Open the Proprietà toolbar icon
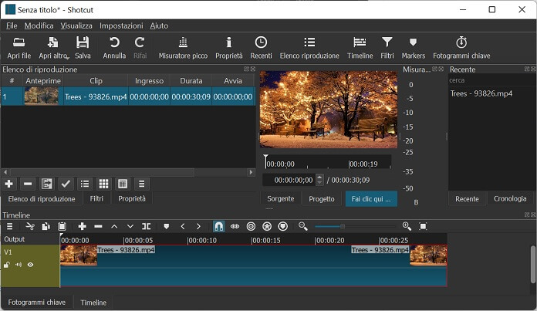The image size is (537, 311). point(229,48)
